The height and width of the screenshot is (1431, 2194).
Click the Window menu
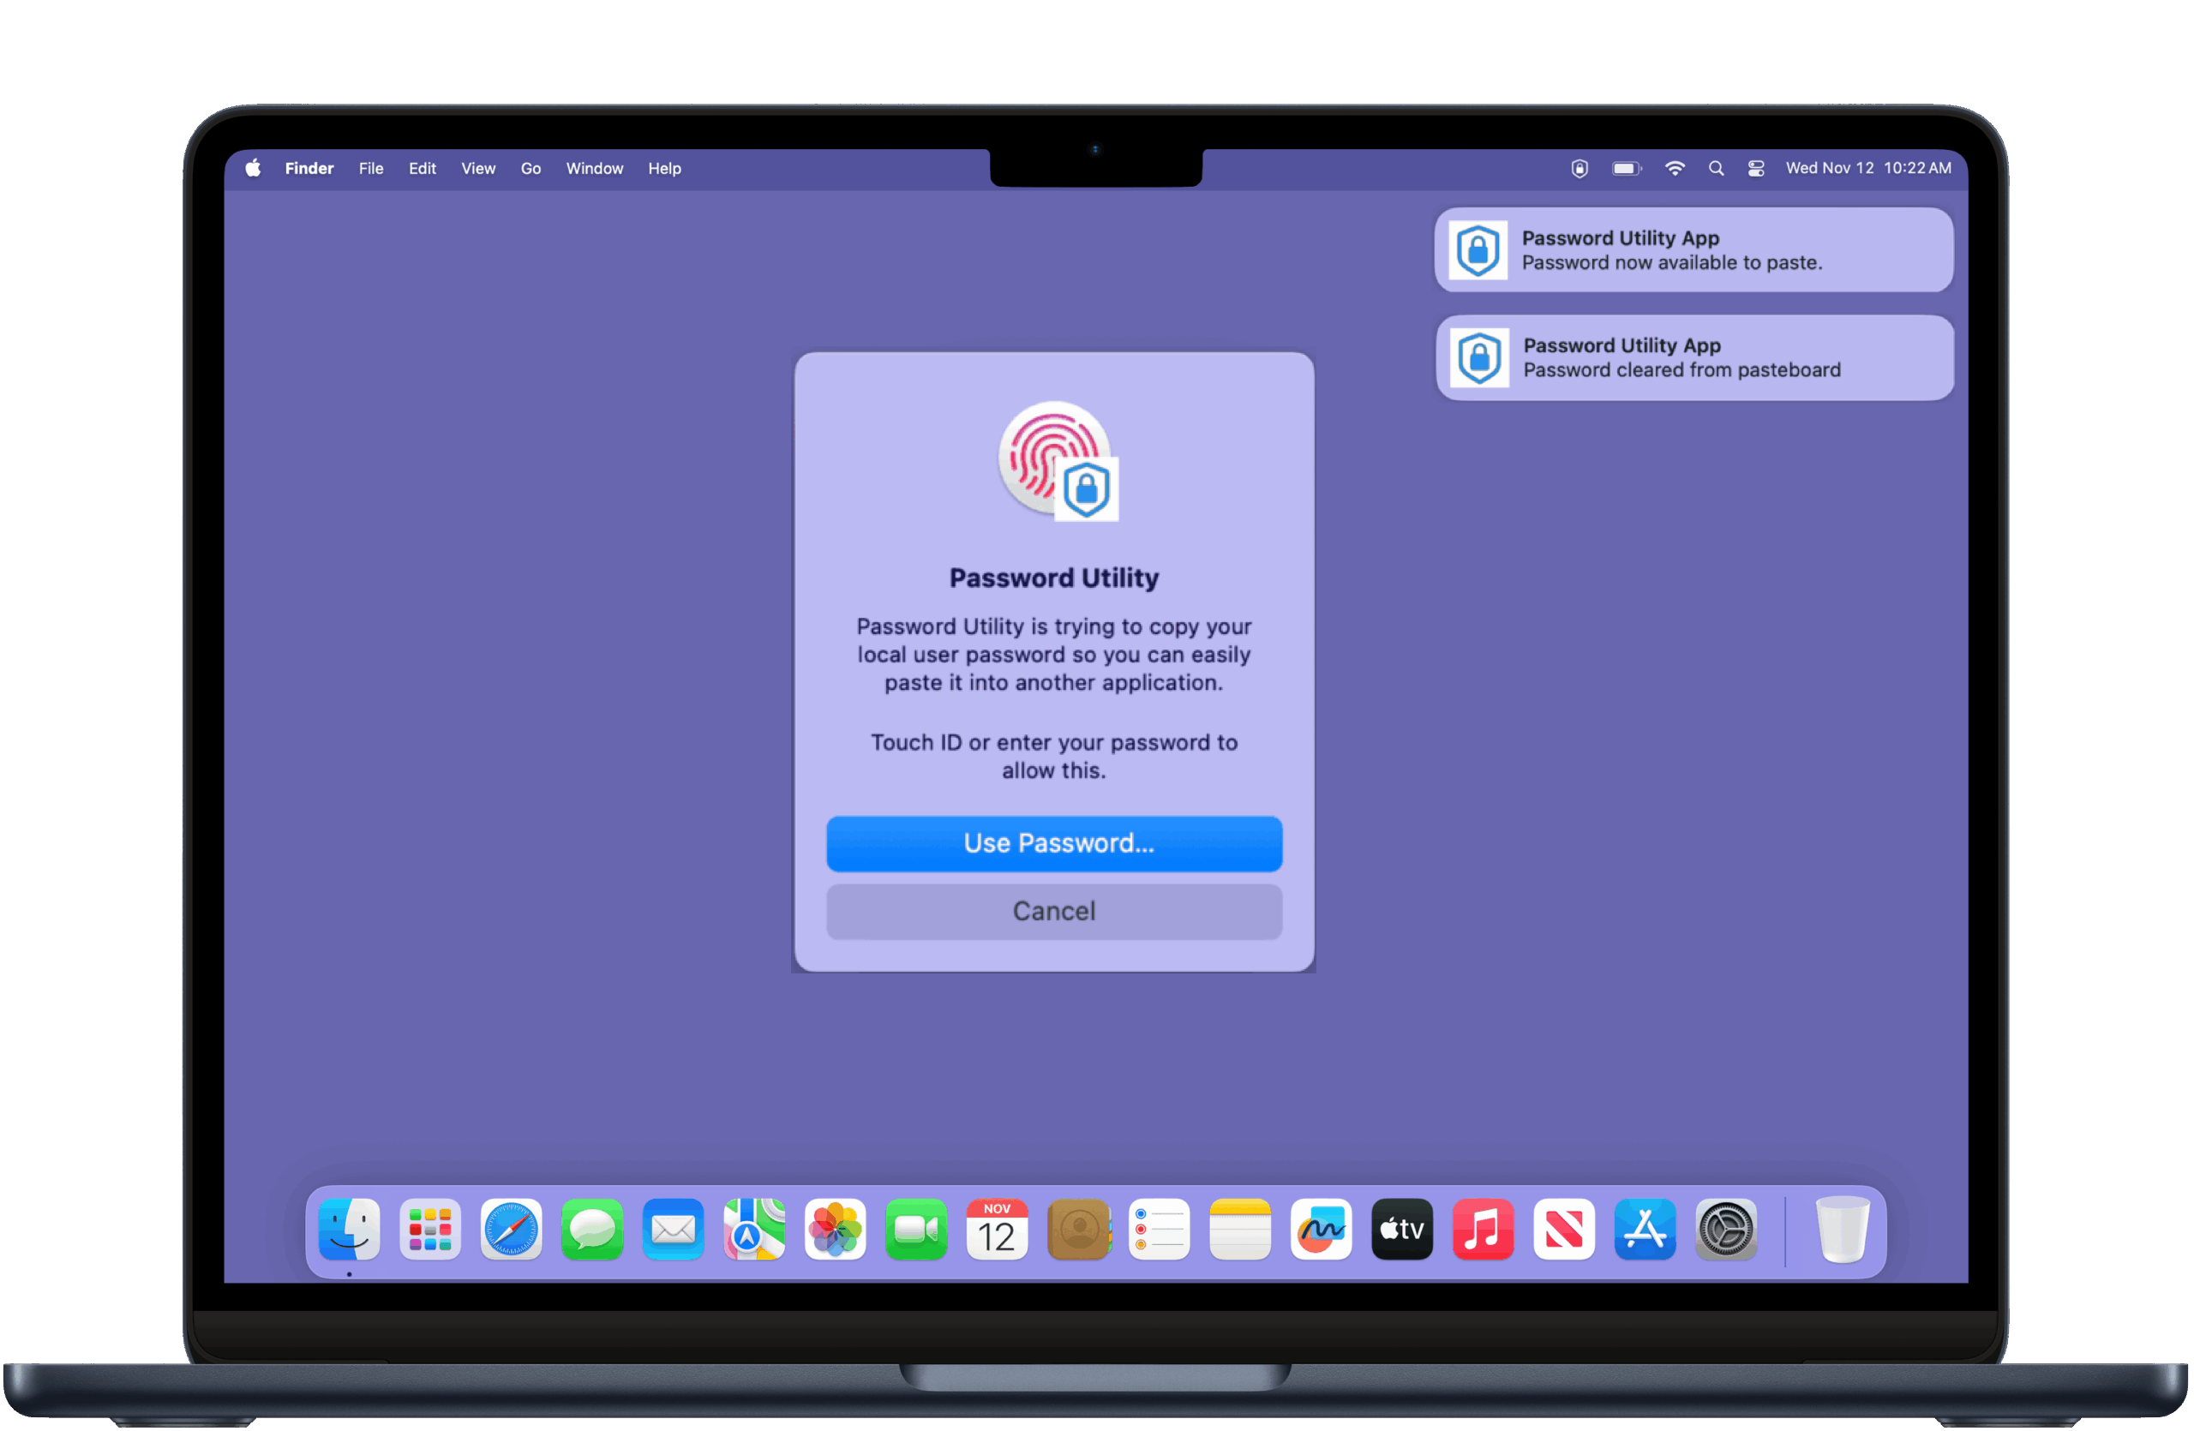click(x=594, y=169)
